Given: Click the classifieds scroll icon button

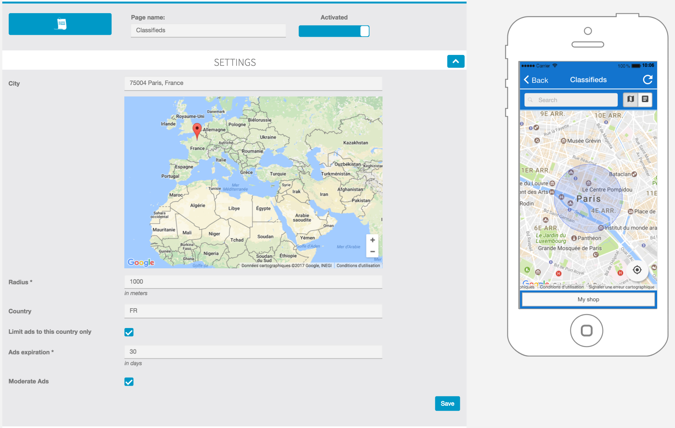Looking at the screenshot, I should 60,24.
